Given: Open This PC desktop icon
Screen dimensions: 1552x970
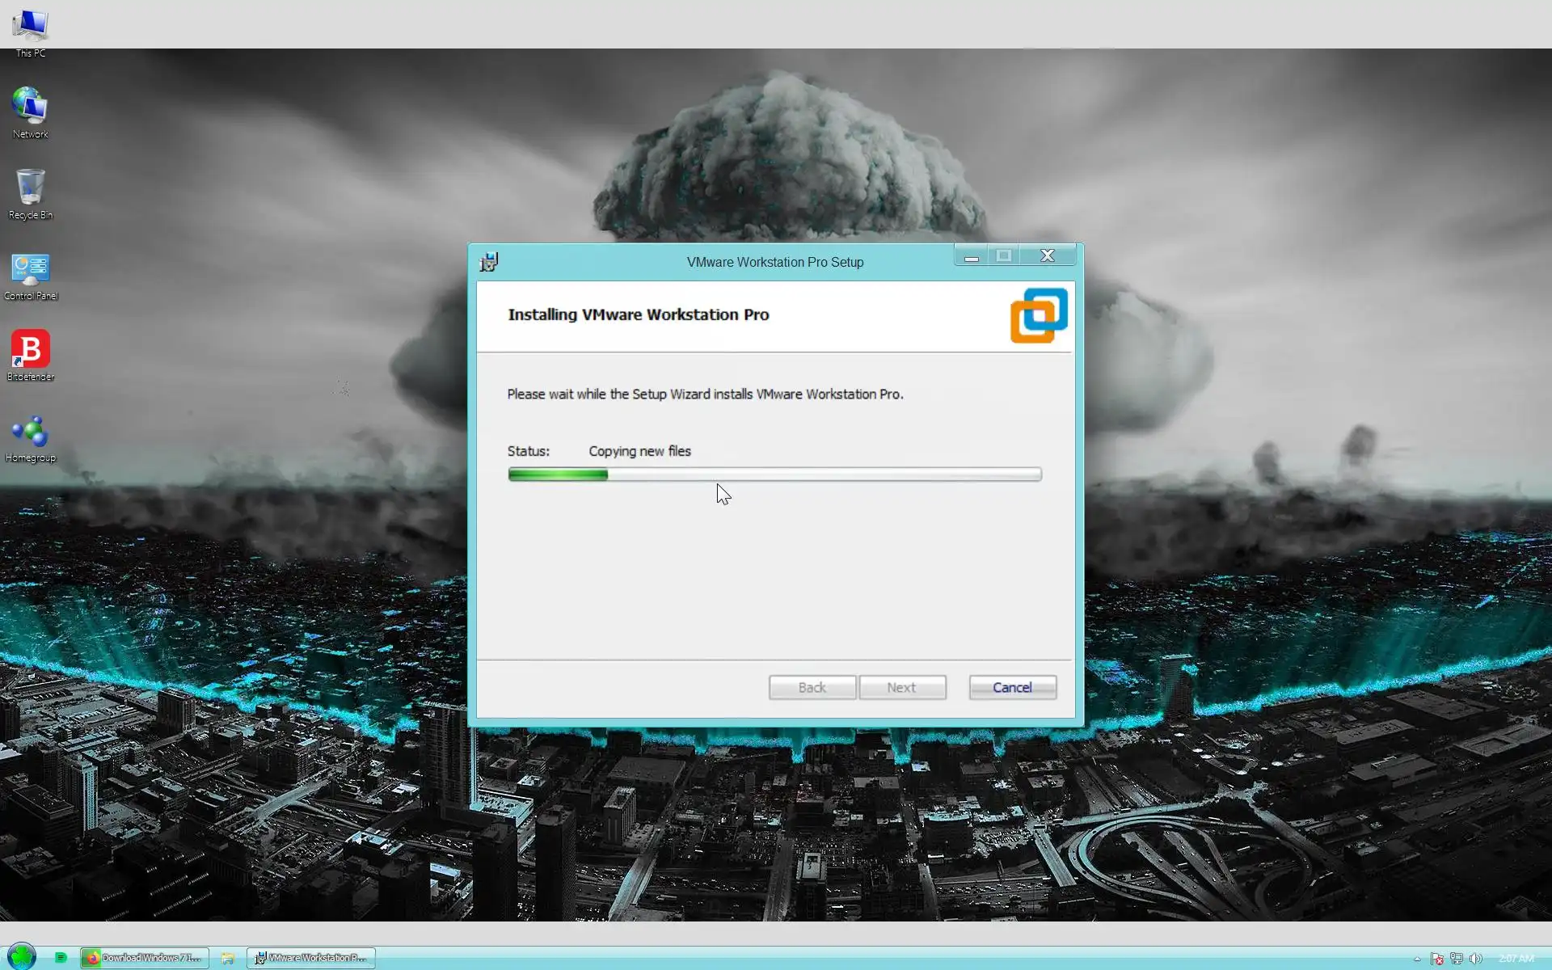Looking at the screenshot, I should [x=31, y=27].
